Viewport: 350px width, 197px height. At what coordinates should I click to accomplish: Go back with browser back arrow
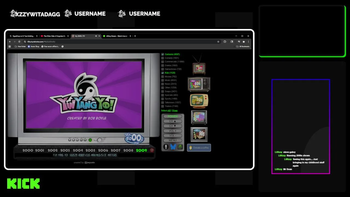point(10,42)
